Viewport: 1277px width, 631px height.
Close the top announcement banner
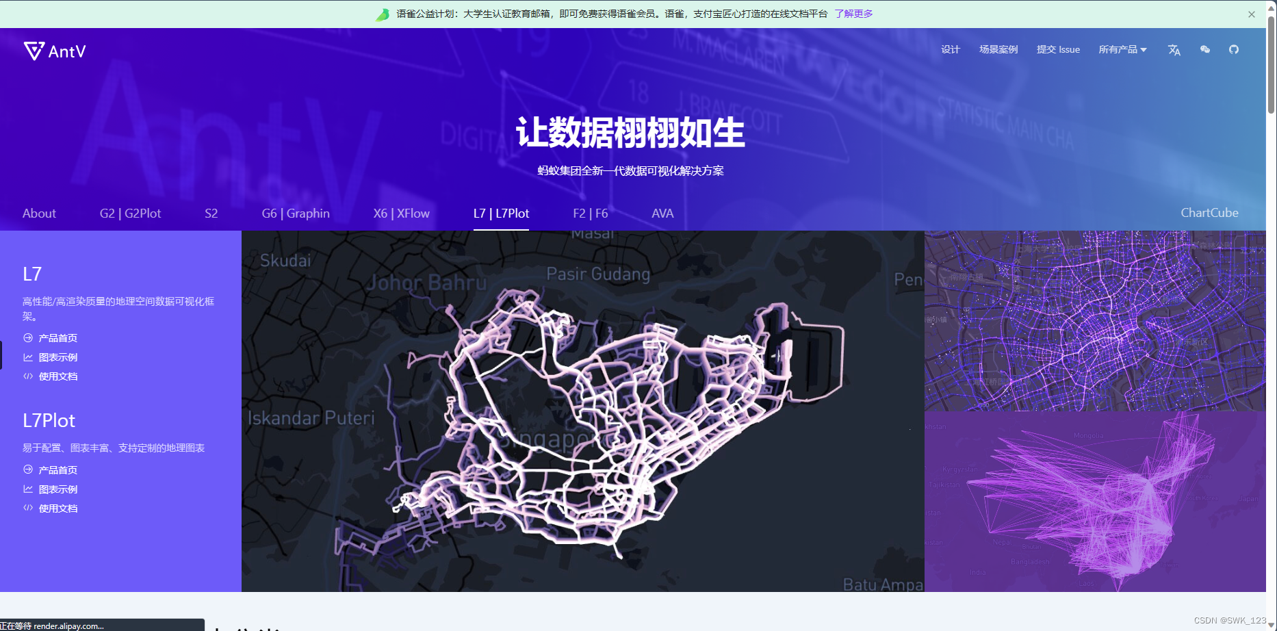tap(1252, 14)
